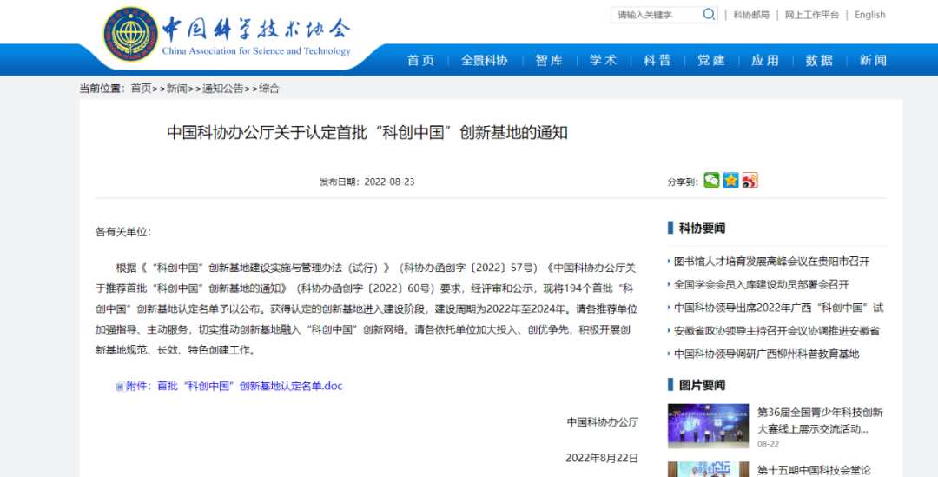The width and height of the screenshot is (938, 477).
Task: Focus the keyword search input field
Action: coord(657,15)
